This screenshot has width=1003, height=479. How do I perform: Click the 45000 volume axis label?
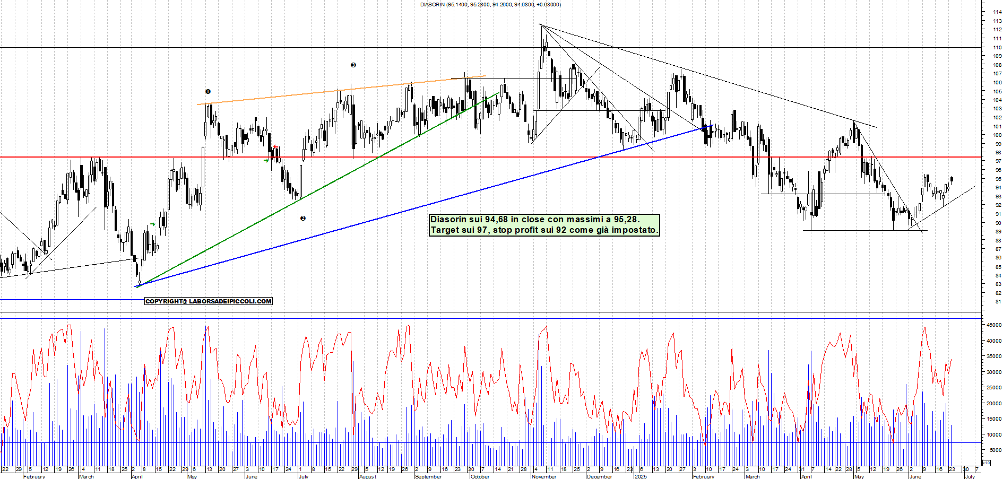(x=994, y=325)
